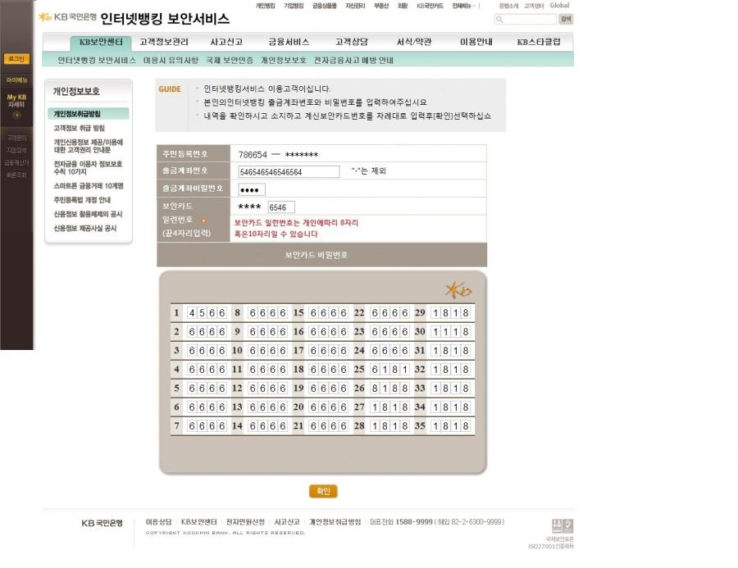Open 스마트폰 금융거래 10계명
The width and height of the screenshot is (738, 568).
[x=89, y=186]
